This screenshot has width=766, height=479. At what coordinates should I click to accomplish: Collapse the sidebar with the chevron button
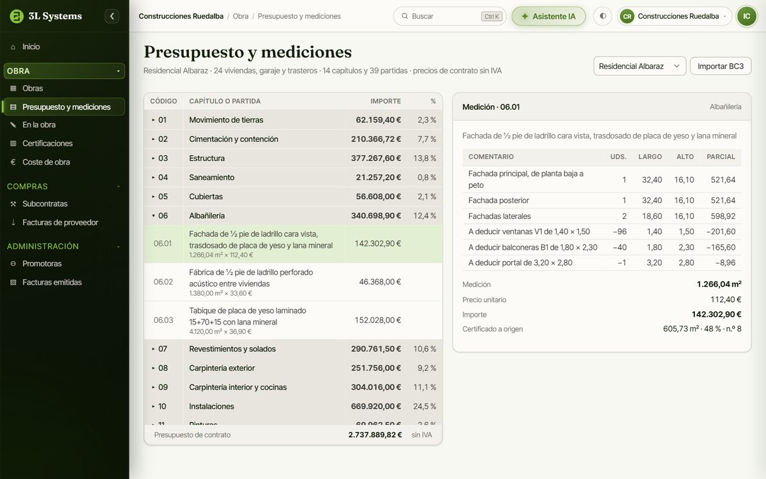coord(112,16)
